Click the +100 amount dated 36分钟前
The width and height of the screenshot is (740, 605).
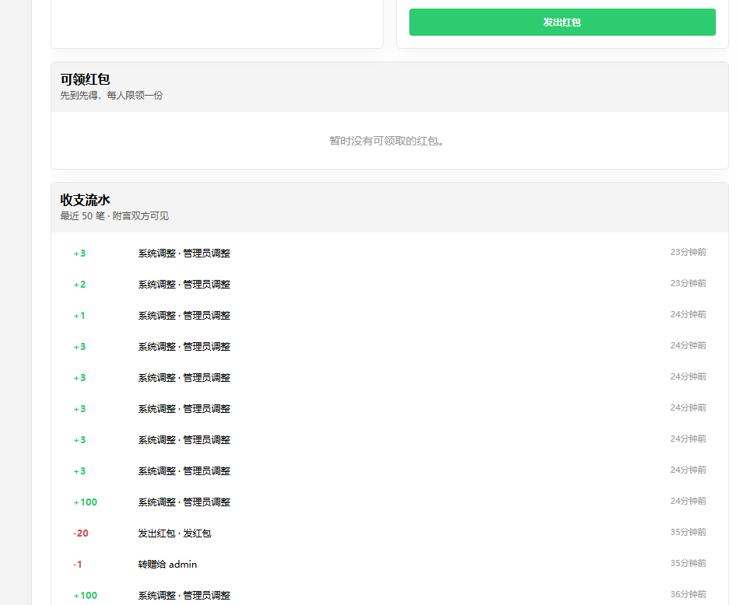coord(86,596)
